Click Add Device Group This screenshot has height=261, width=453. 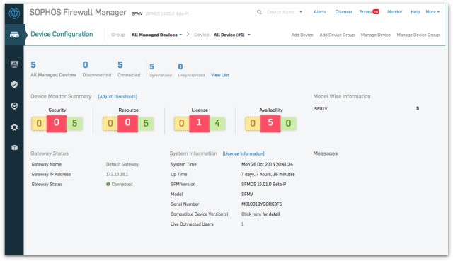tap(337, 35)
